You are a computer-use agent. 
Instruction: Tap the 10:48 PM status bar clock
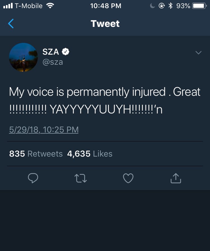106,6
